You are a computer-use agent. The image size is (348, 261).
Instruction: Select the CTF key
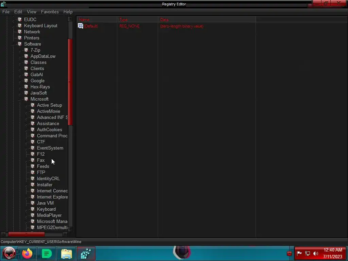click(41, 142)
